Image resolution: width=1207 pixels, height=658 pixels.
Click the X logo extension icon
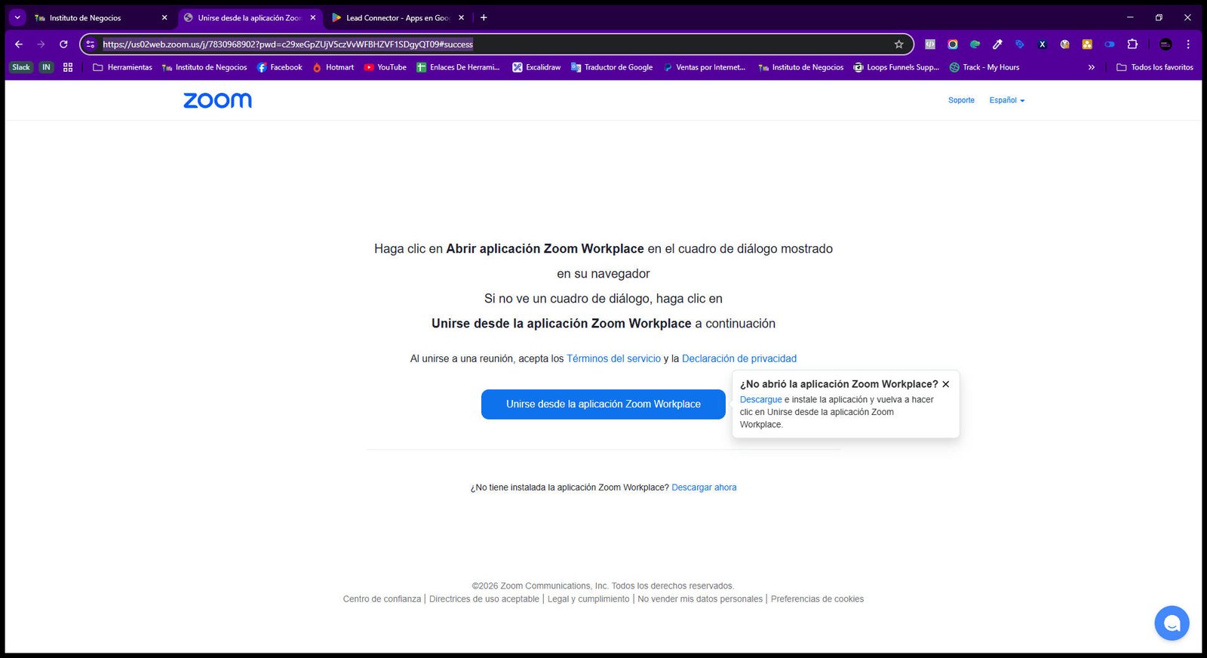point(1043,45)
